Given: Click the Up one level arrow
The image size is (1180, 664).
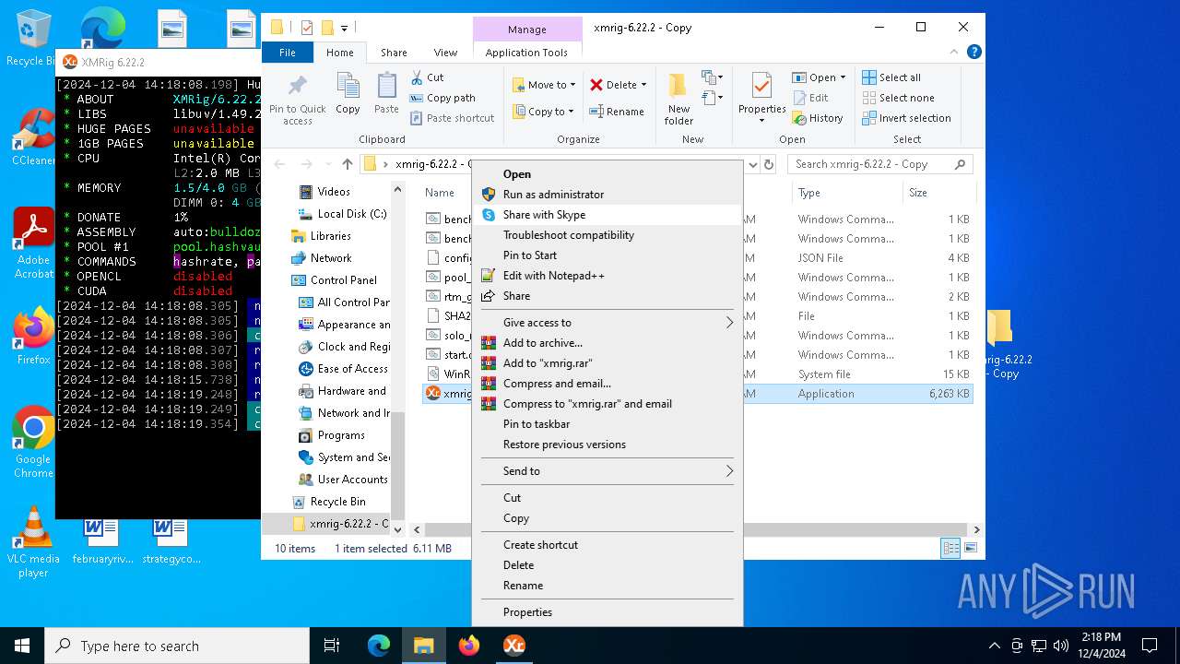Looking at the screenshot, I should 347,164.
